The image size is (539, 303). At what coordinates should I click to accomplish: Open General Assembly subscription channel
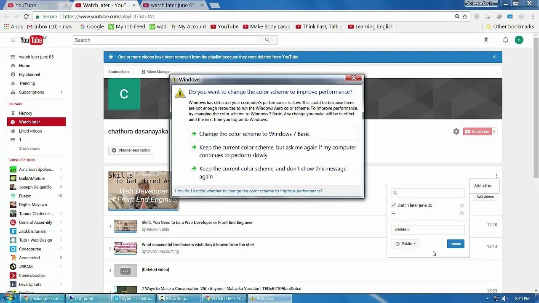[x=36, y=223]
